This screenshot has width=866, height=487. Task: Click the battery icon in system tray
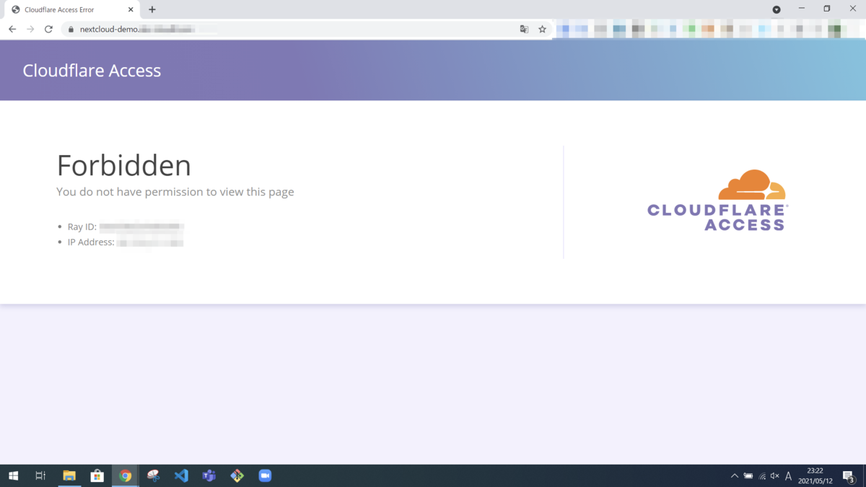748,476
